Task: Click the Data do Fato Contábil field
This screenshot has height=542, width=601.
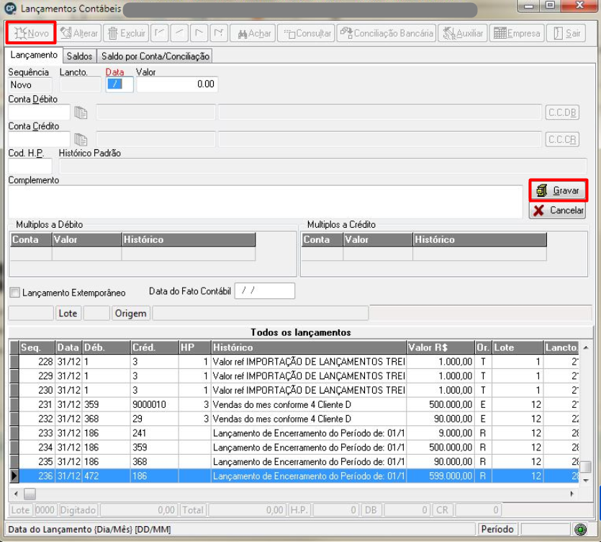Action: point(264,291)
